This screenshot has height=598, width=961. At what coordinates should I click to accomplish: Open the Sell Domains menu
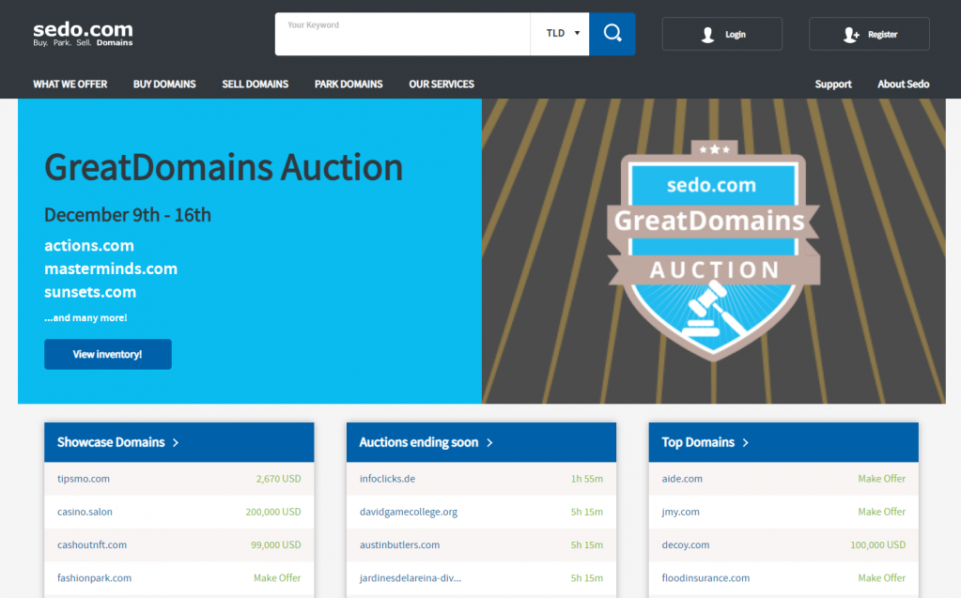coord(255,84)
